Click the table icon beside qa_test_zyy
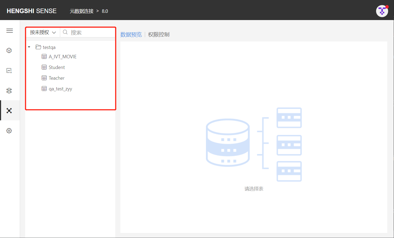 (44, 89)
